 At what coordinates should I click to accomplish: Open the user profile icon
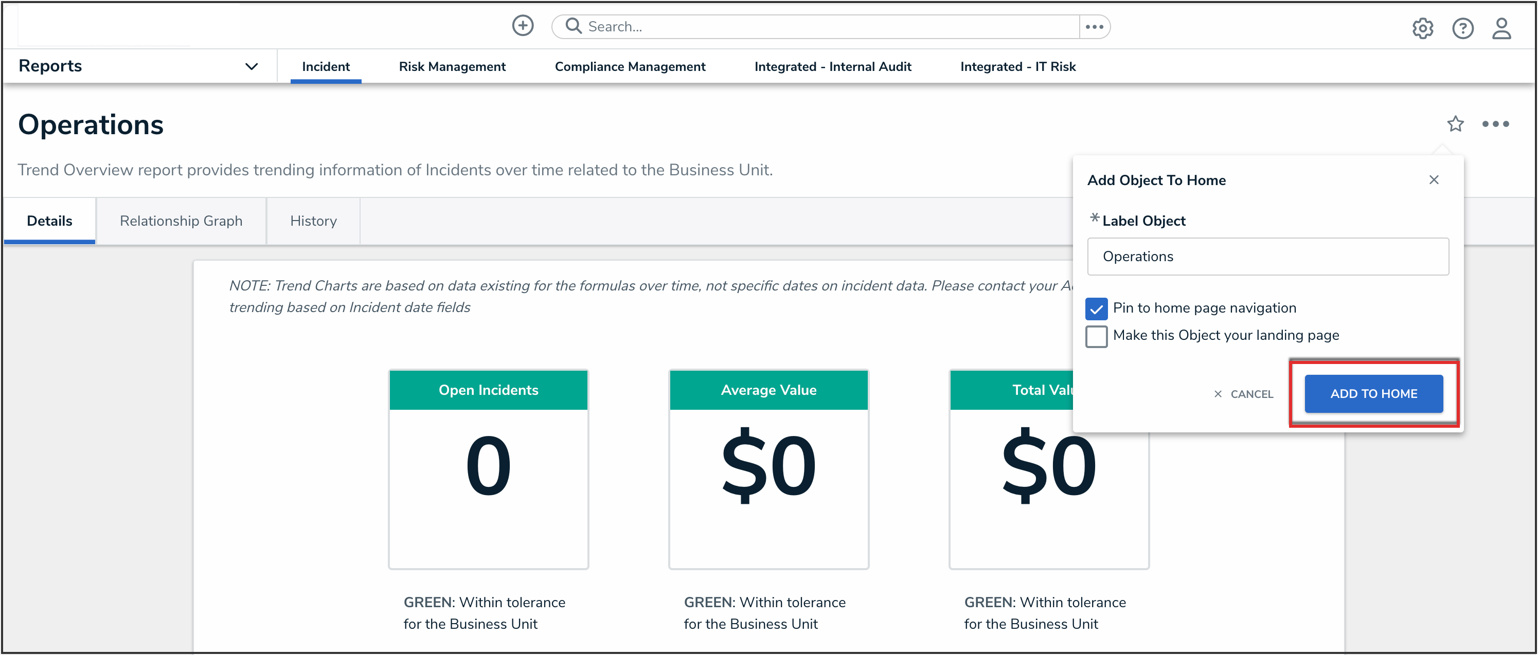click(x=1501, y=28)
